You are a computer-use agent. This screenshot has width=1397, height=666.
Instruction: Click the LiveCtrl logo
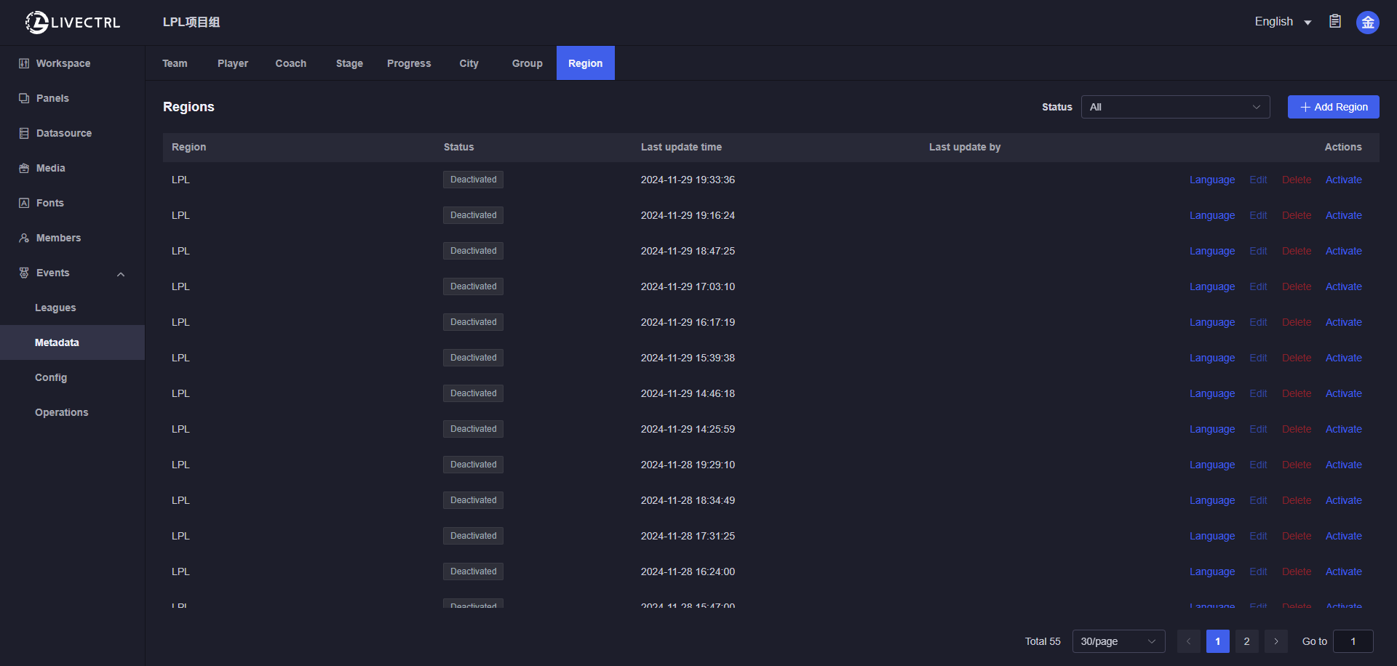click(x=73, y=23)
